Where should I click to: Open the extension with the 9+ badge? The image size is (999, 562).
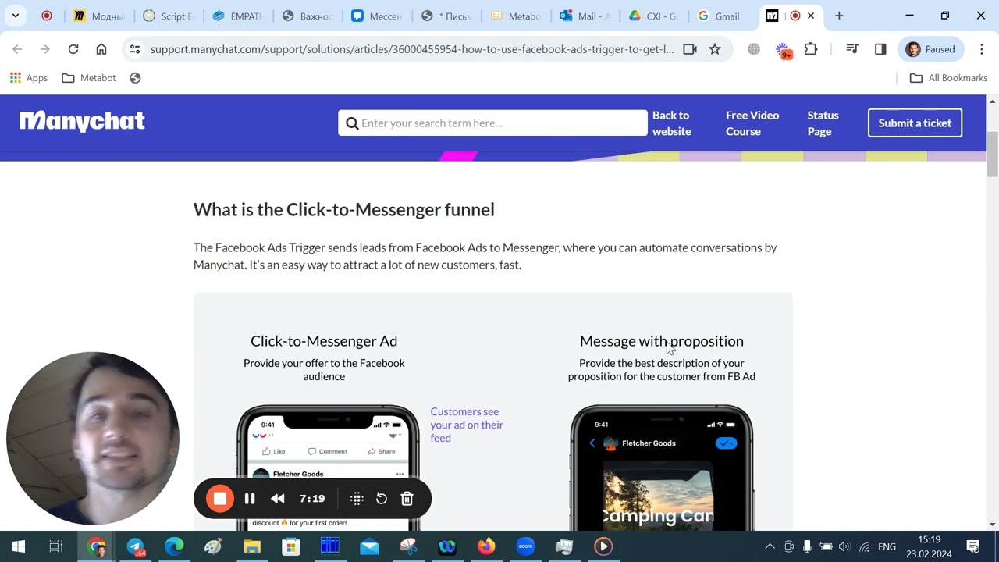(x=783, y=51)
